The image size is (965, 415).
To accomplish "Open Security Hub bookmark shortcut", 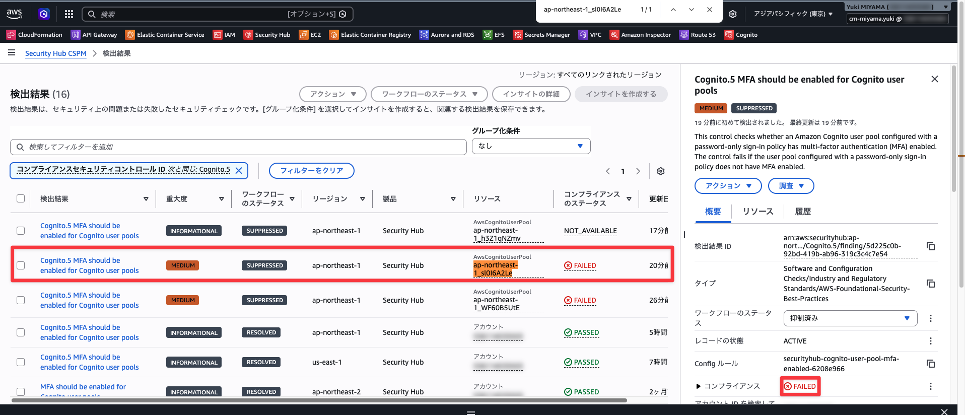I will [267, 35].
